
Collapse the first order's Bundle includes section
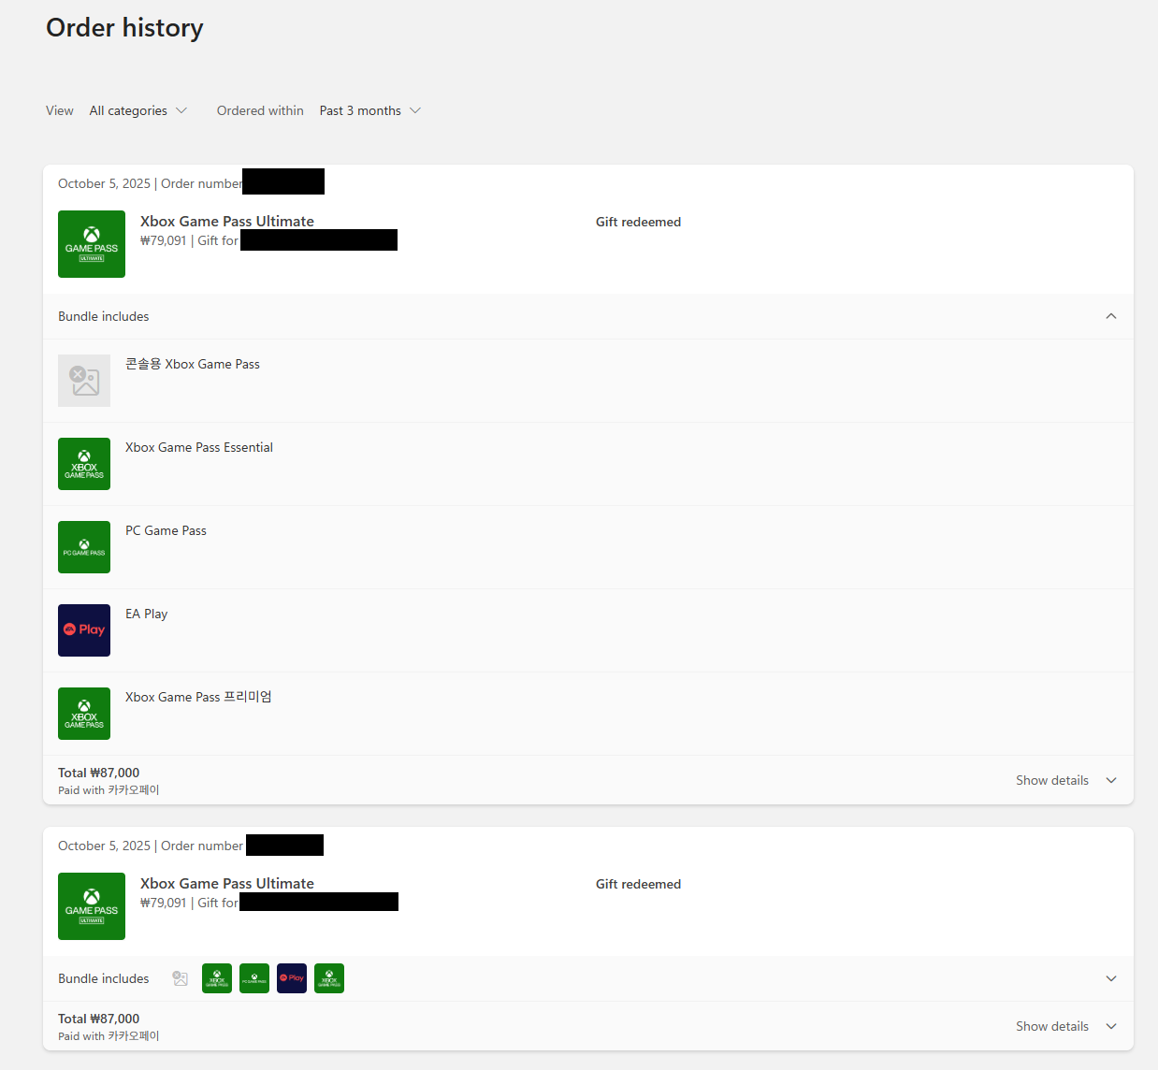click(1111, 316)
